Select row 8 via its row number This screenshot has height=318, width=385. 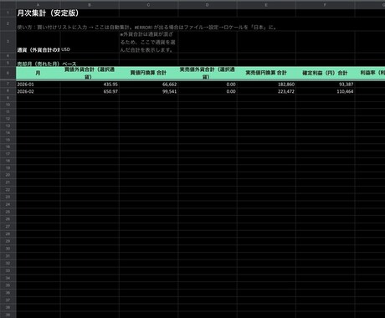tap(8, 90)
